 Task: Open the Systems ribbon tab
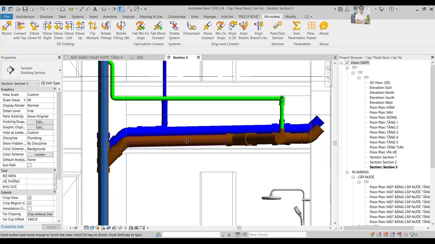[x=77, y=17]
